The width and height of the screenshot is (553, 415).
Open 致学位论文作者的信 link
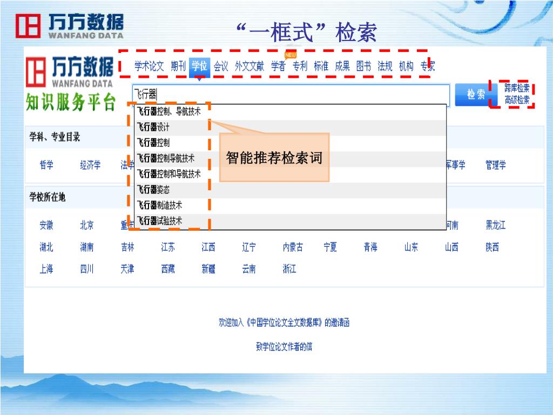coord(284,346)
